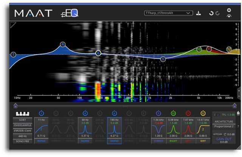Click the MAAT logo
The width and height of the screenshot is (242, 157).
(x=33, y=13)
